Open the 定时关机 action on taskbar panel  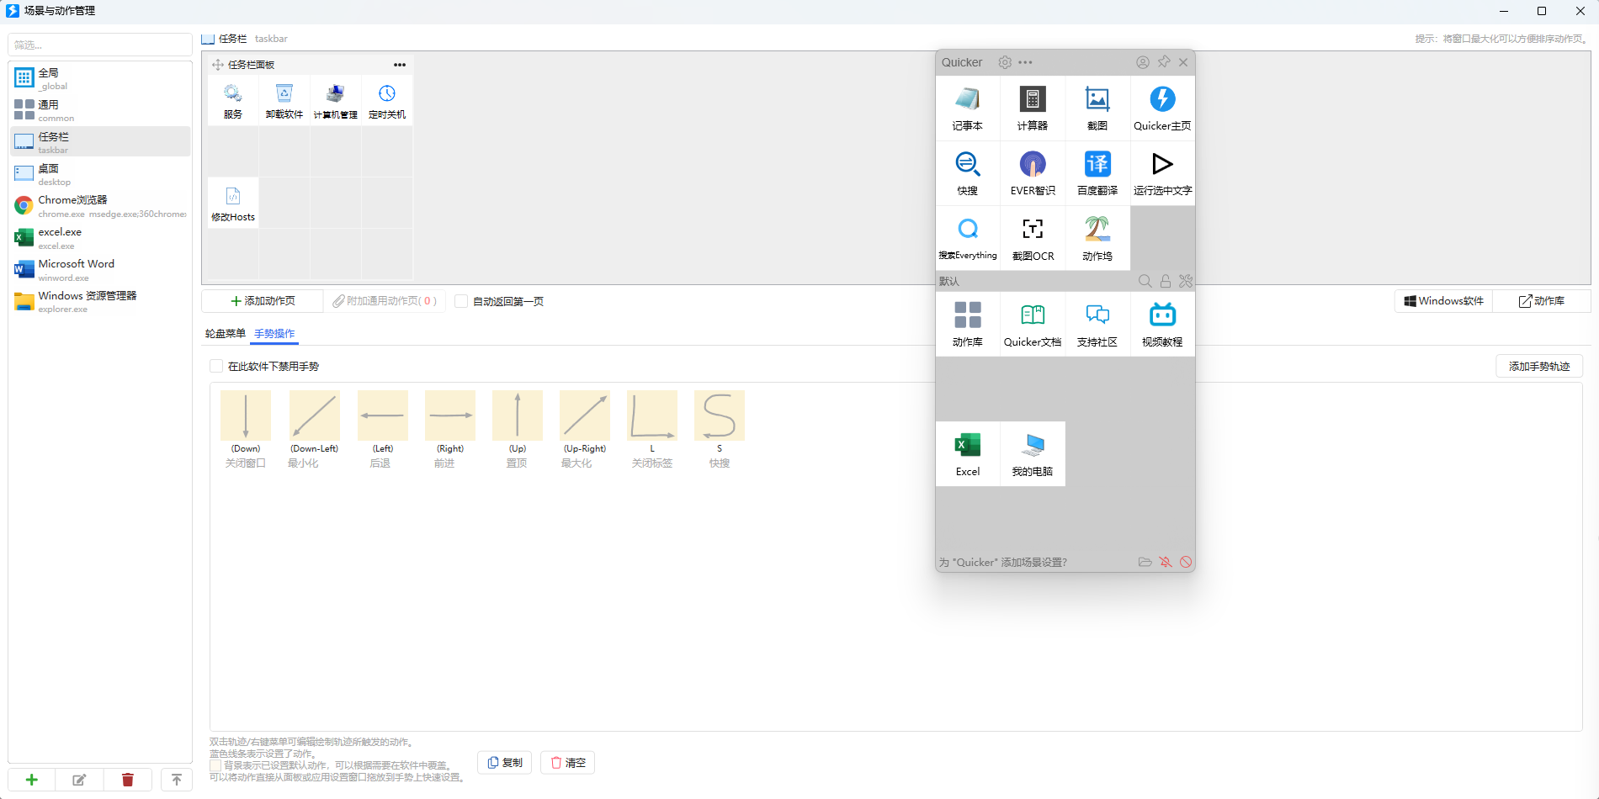pos(387,101)
